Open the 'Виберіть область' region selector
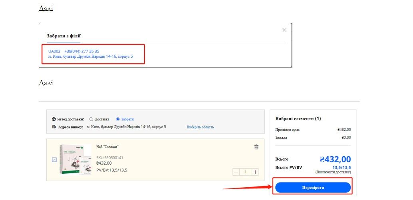The width and height of the screenshot is (413, 200). (x=200, y=127)
